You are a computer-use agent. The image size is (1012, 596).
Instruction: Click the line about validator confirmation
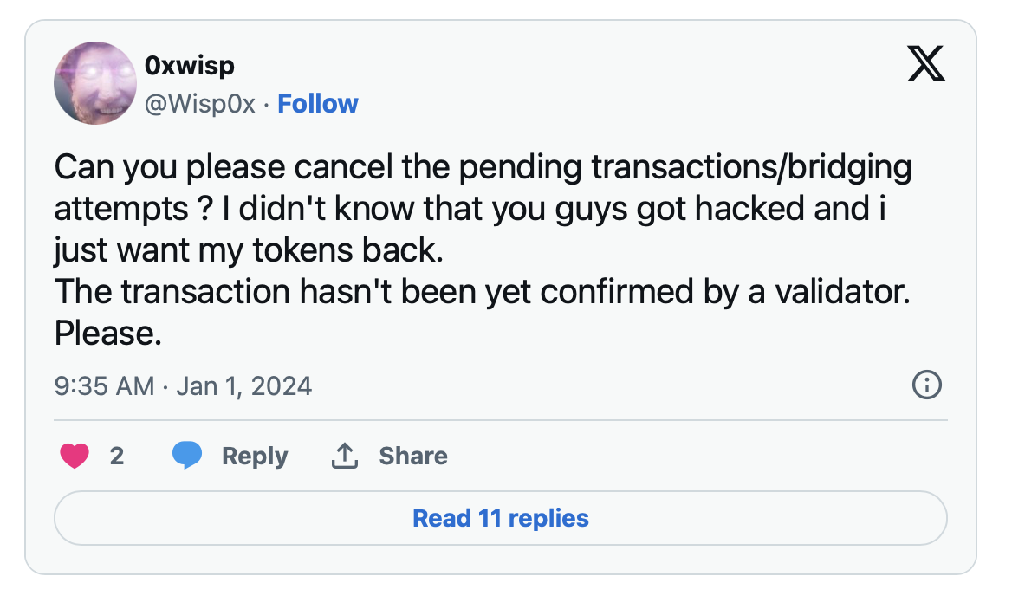pos(483,292)
